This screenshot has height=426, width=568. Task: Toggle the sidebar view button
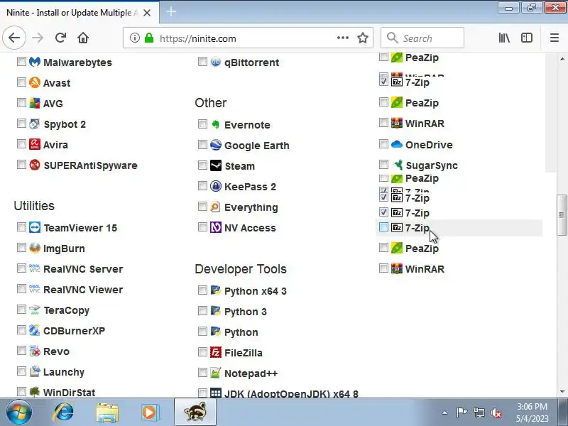[527, 38]
